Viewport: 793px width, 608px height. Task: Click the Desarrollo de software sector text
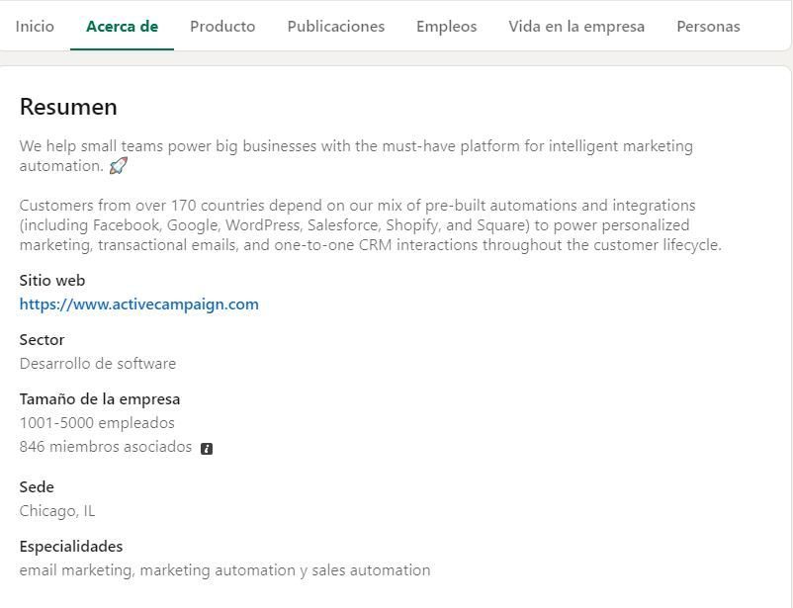[98, 364]
